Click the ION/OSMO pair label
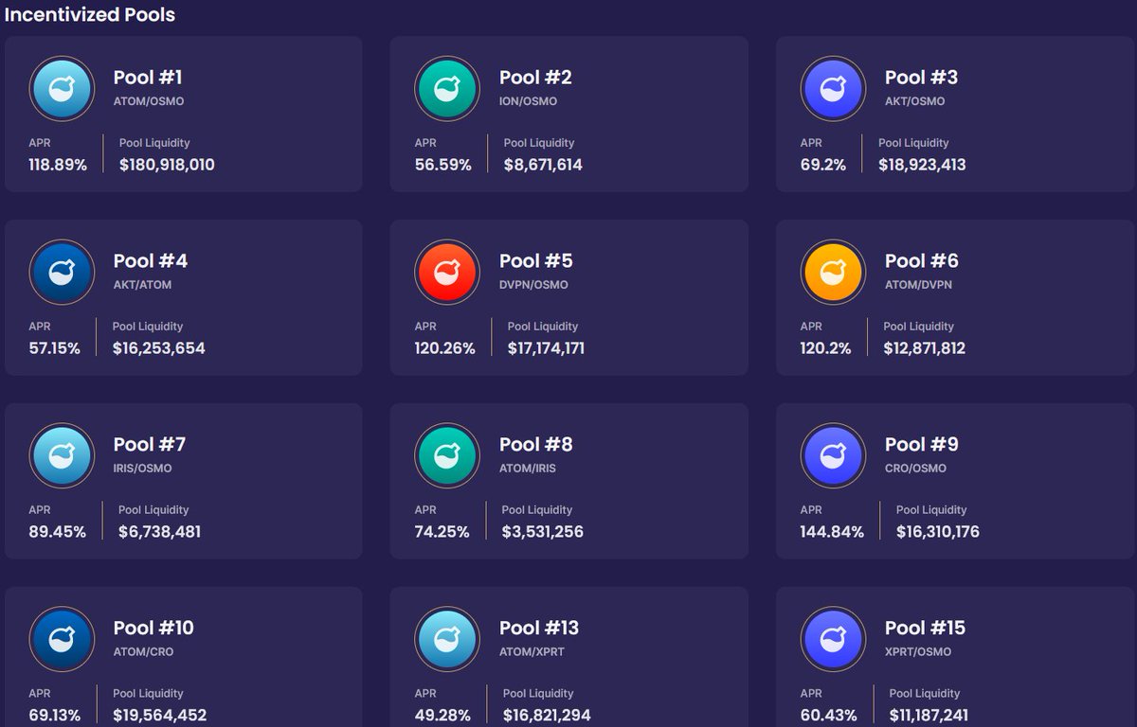The width and height of the screenshot is (1137, 727). pyautogui.click(x=528, y=101)
